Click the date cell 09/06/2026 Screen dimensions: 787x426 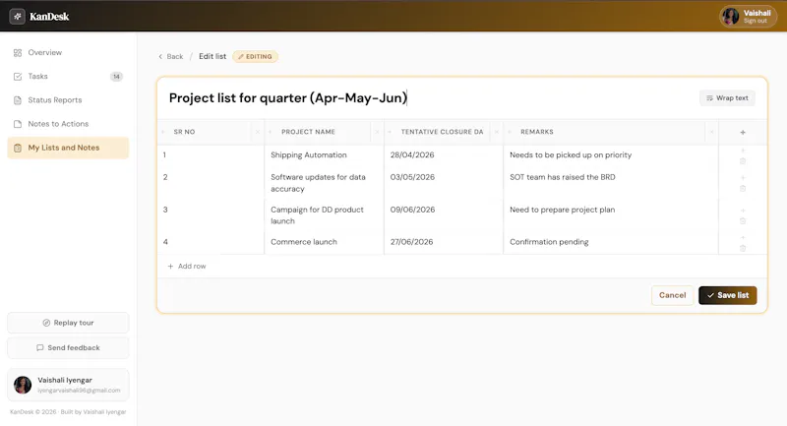pos(444,215)
